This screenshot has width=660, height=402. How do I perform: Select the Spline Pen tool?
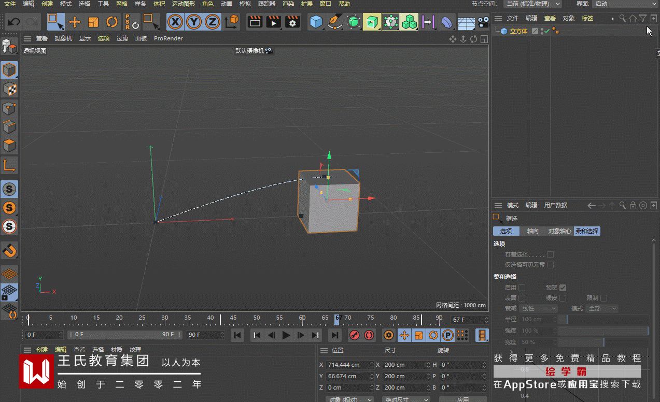click(335, 22)
